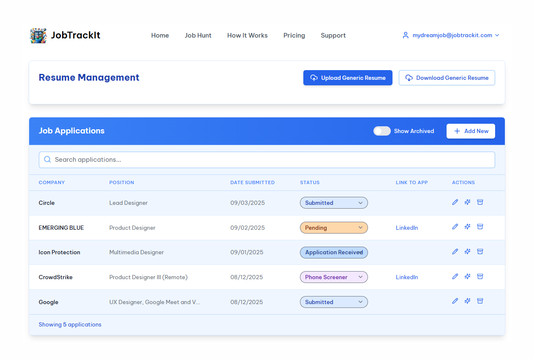
Task: Go to Home in the navigation
Action: coord(160,35)
